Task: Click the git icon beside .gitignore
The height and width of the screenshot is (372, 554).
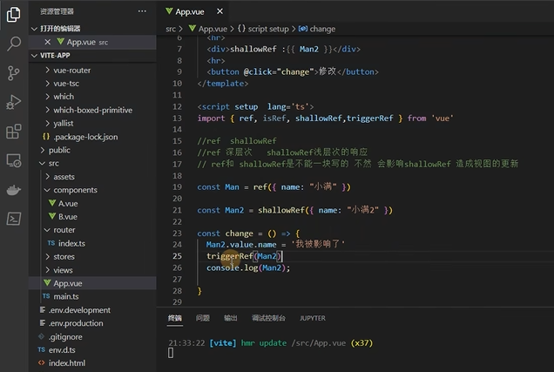Action: point(41,336)
